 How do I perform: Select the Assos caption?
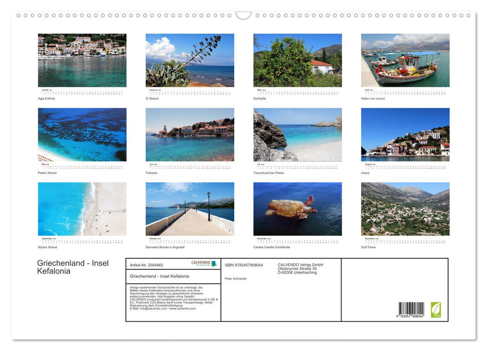(366, 172)
